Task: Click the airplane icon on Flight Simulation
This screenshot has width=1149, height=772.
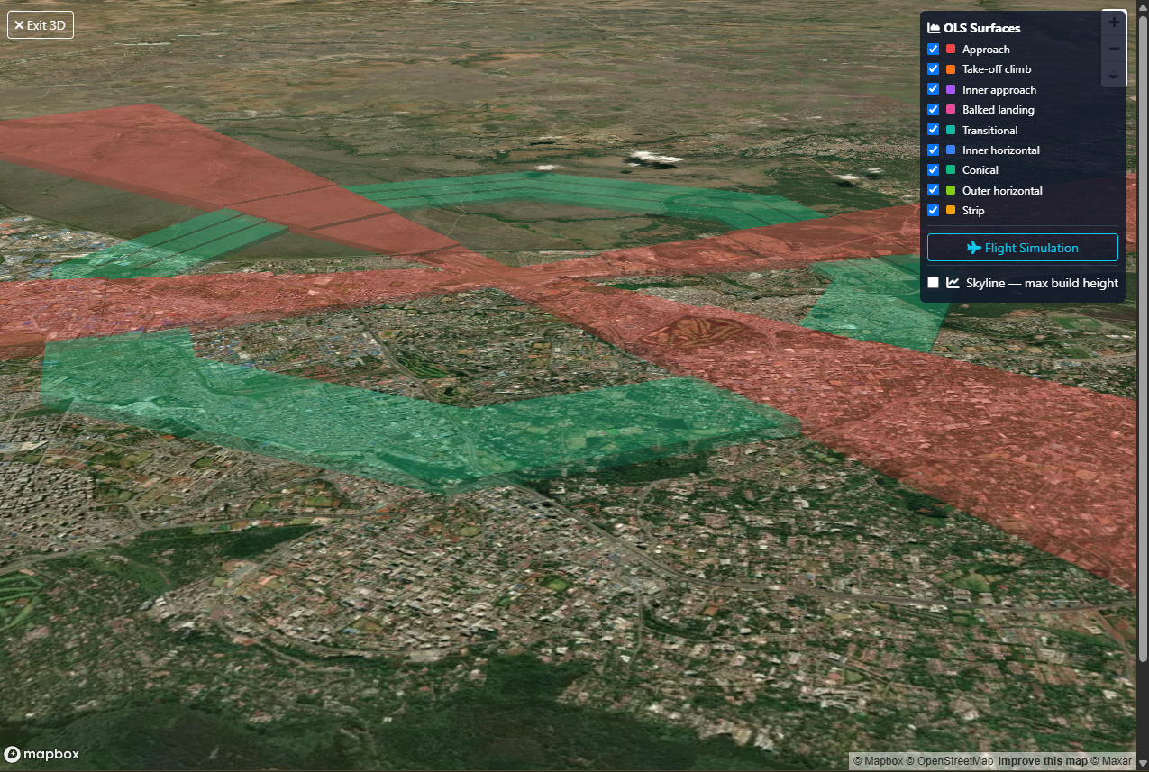Action: 973,248
